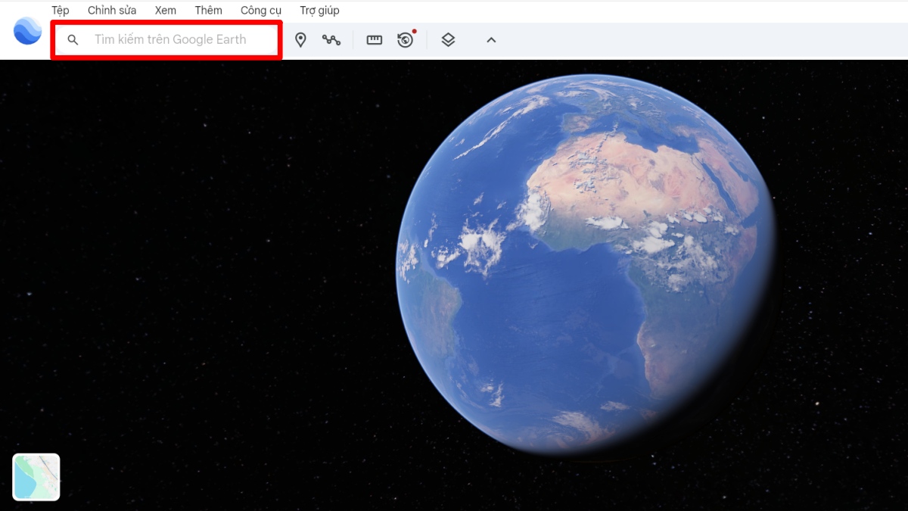Open the ruler measure tool
908x511 pixels.
(375, 40)
